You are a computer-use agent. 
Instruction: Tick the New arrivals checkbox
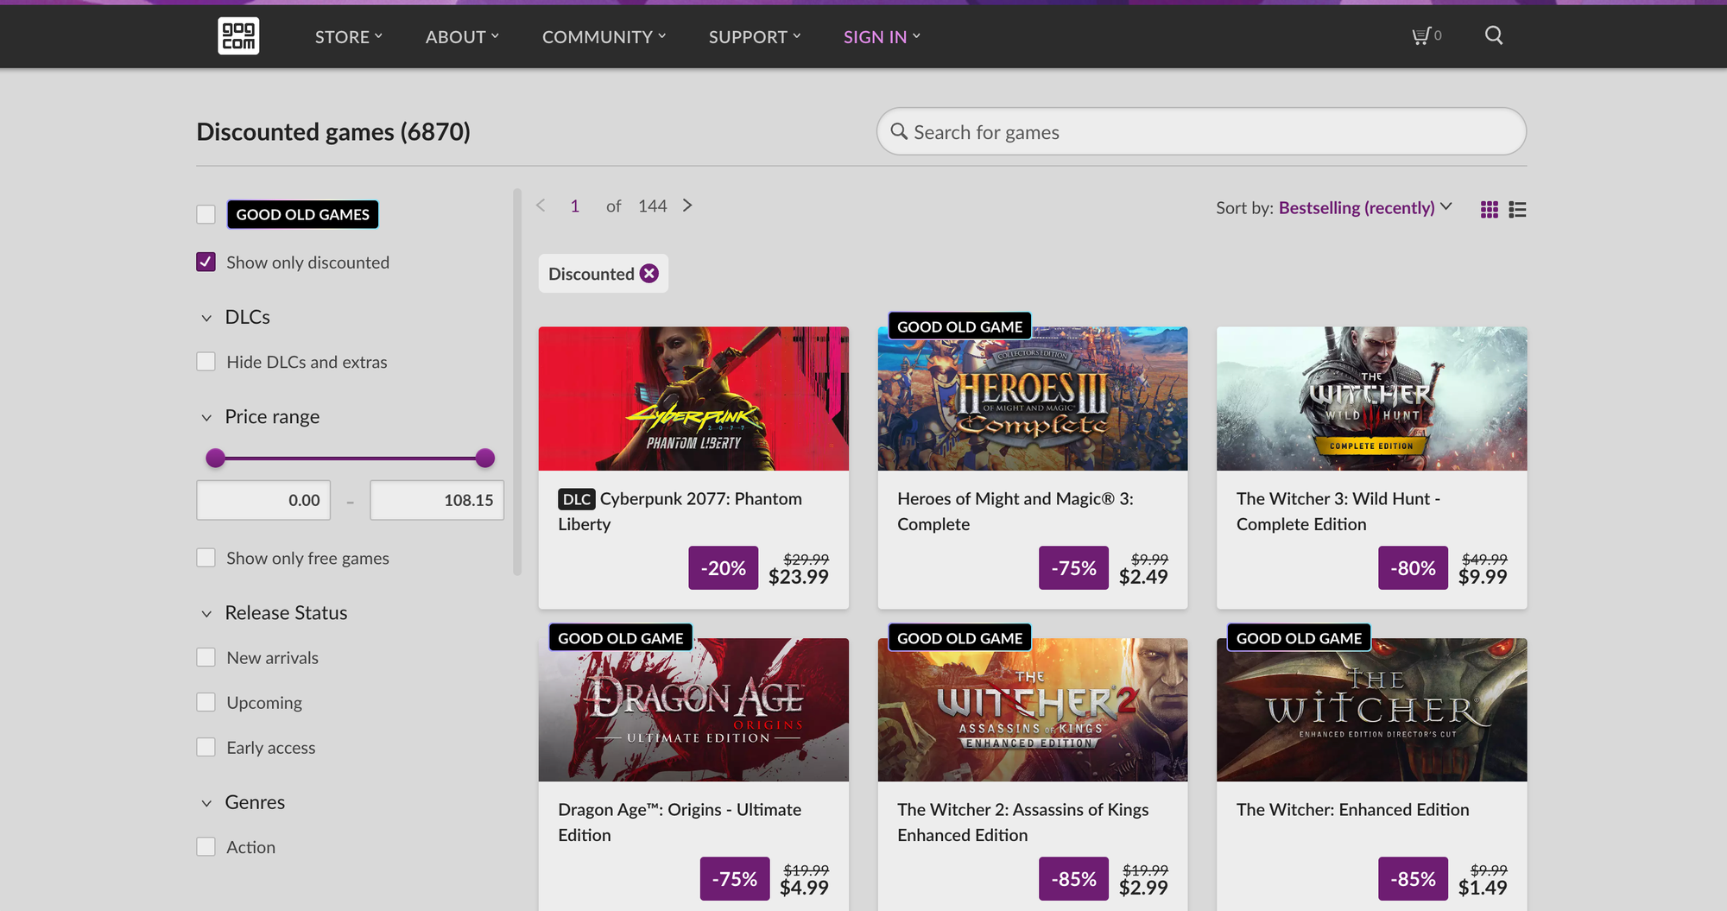coord(206,657)
